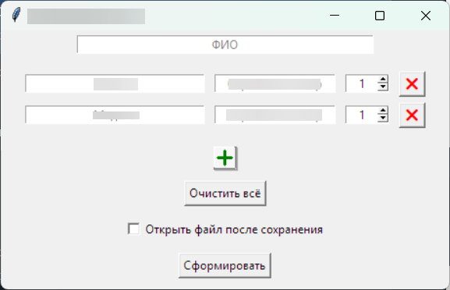Increase the first row quantity spinner
The height and width of the screenshot is (290, 450).
click(x=383, y=80)
